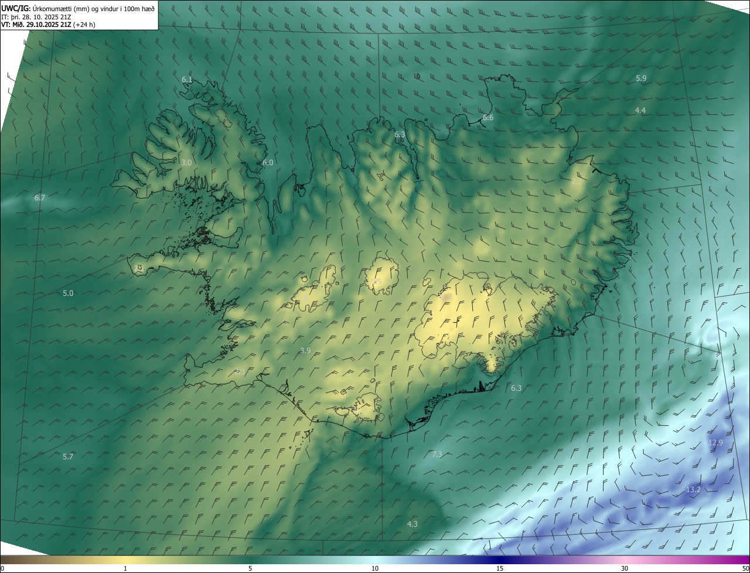Click the "VT: Mið. 29.10.2025 21Z (+24 h)" line
Viewport: 750px width, 573px height.
pos(48,25)
